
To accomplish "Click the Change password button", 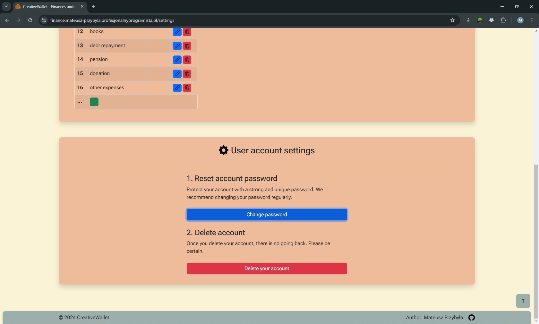I will 267,215.
